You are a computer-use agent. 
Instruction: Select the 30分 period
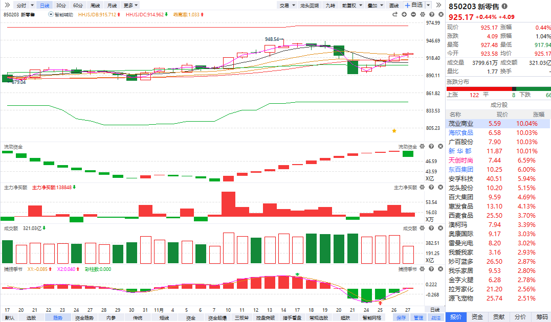click(61, 5)
